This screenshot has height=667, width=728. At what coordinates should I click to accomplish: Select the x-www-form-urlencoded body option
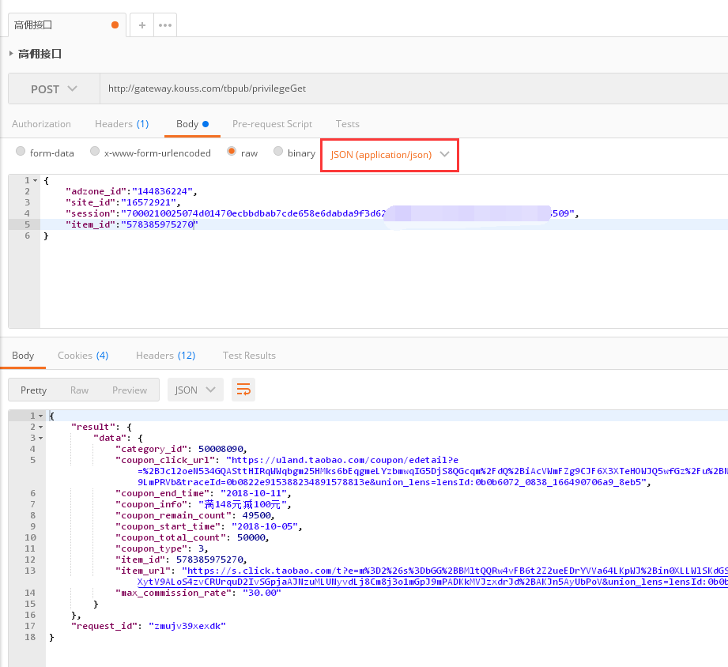(x=95, y=152)
